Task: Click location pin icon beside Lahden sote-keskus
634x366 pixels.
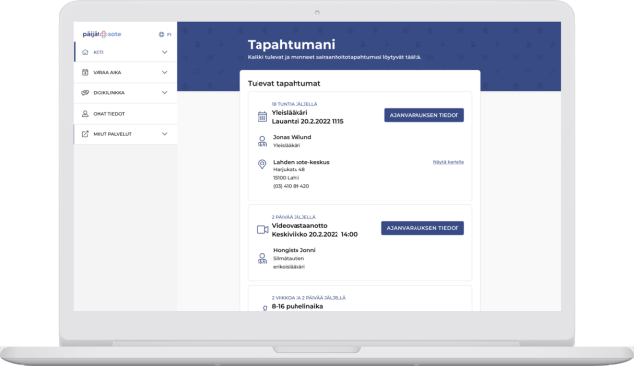Action: pos(262,164)
